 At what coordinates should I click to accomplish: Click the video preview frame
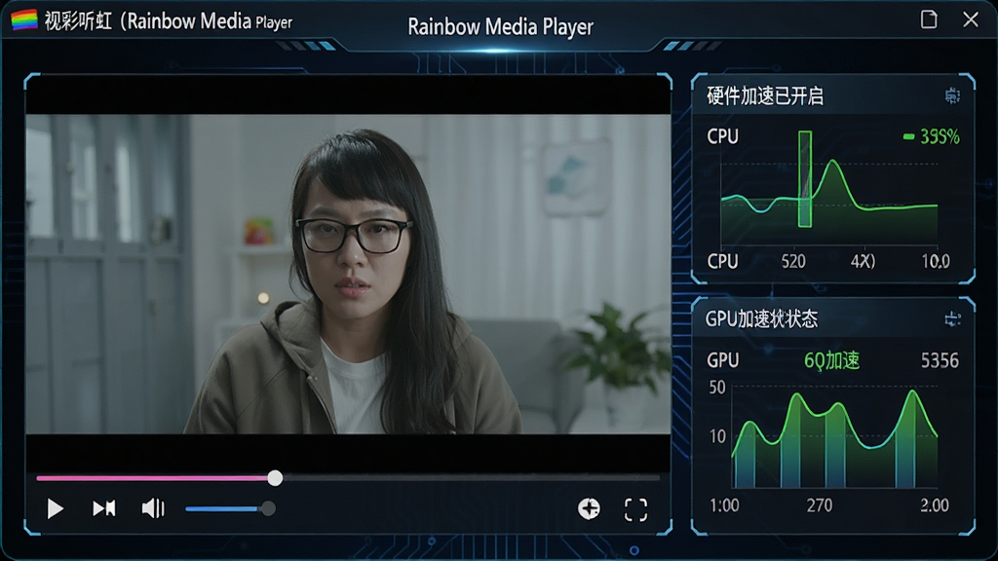[x=348, y=274]
